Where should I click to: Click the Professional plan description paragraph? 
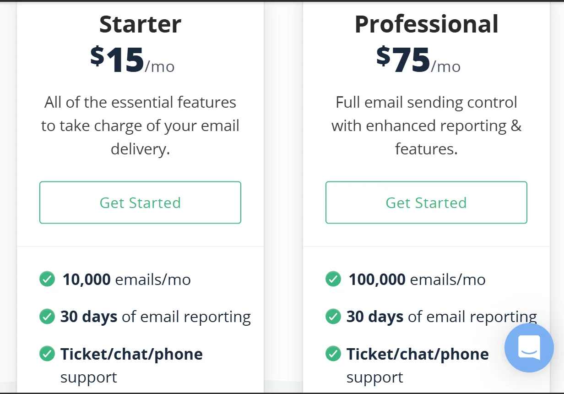pyautogui.click(x=426, y=126)
